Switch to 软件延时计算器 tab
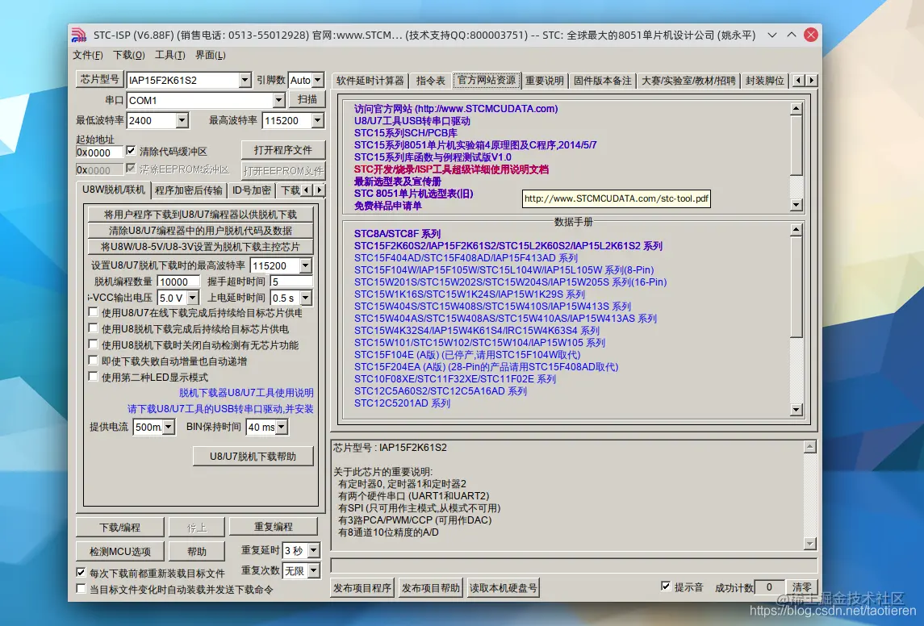 pos(370,81)
